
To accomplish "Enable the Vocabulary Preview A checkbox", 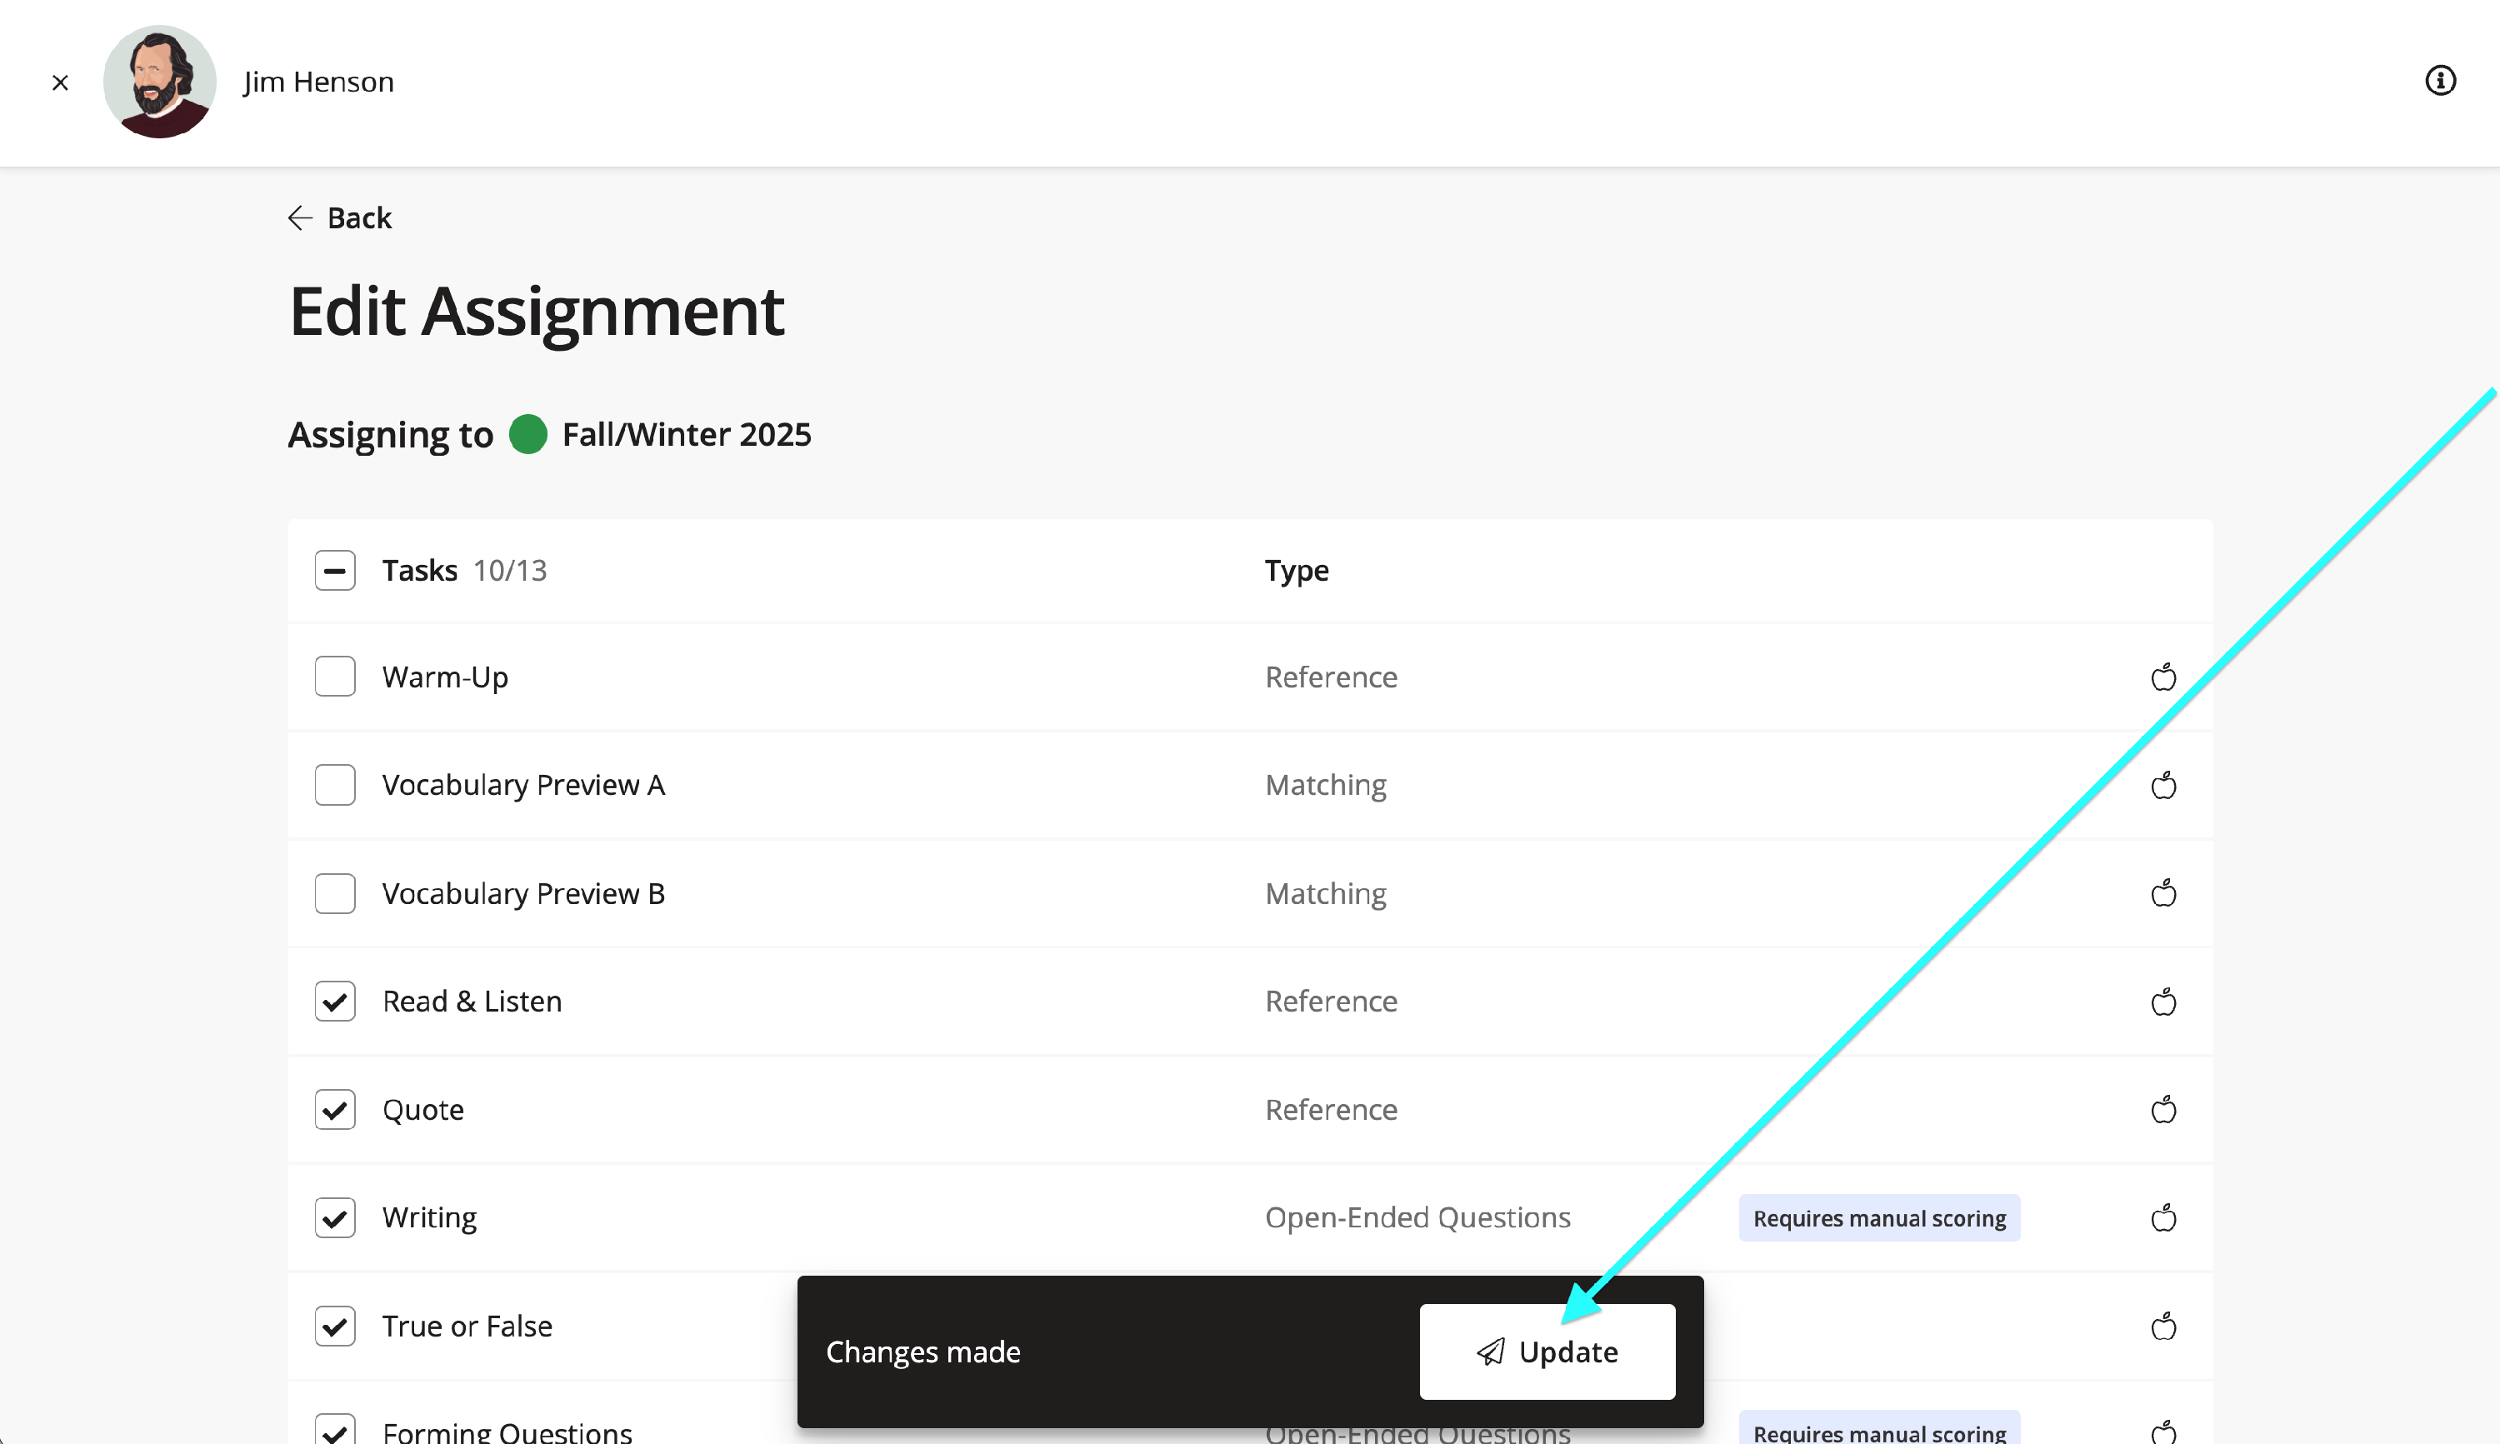I will click(x=335, y=784).
